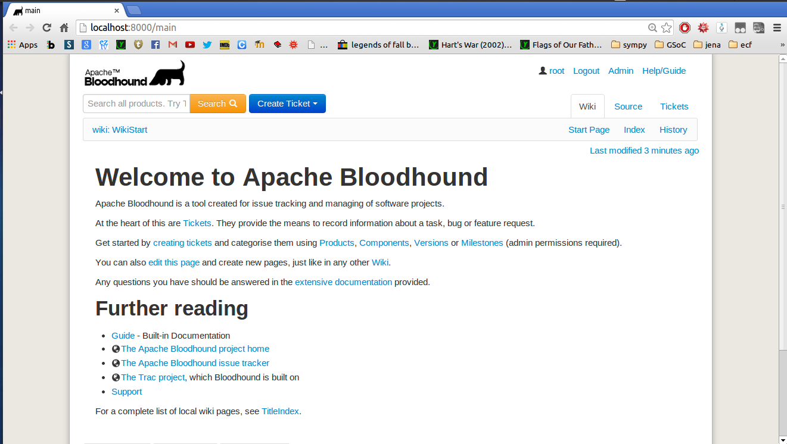Open the microphone extension icon
787x444 pixels.
[x=721, y=27]
